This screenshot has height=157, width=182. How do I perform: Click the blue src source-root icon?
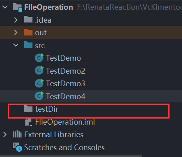coord(28,45)
